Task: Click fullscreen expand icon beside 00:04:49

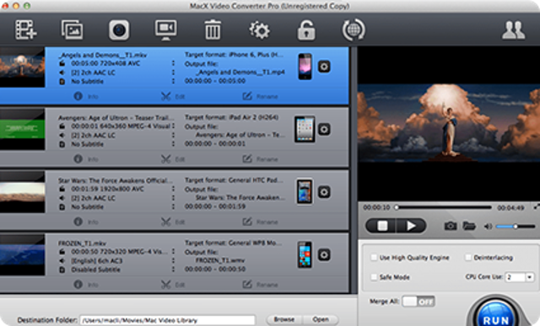Action: point(537,207)
